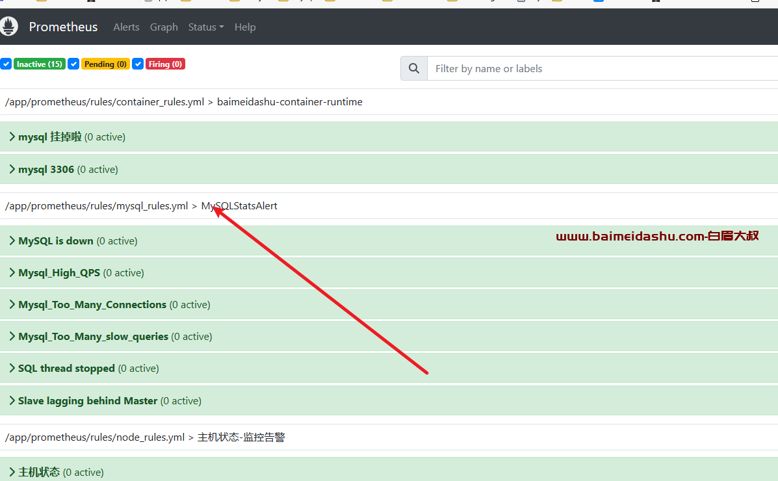
Task: Open the Graph page in navbar
Action: point(164,27)
